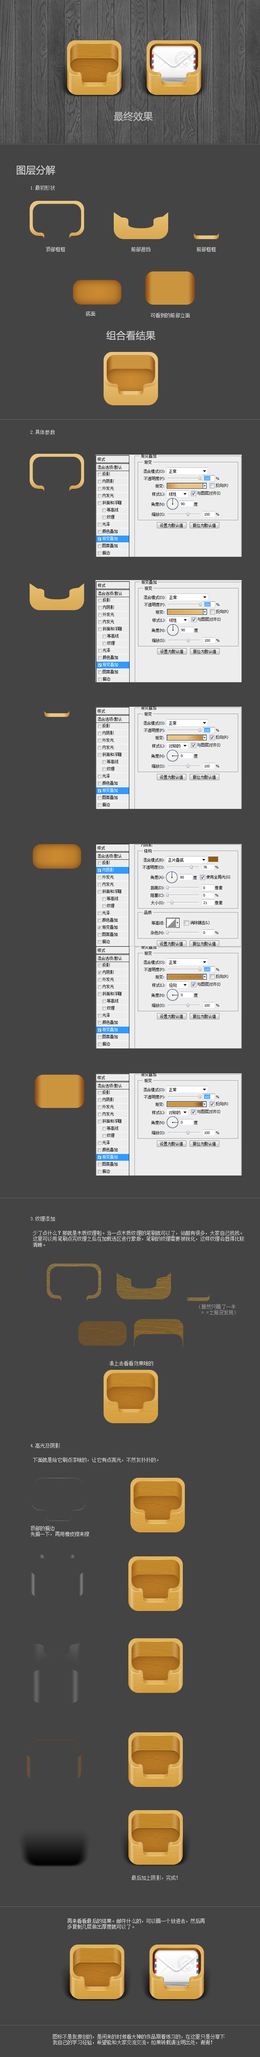260x2057 pixels.
Task: Uncheck 渐变叠加 style in the top frame dialog list
Action: click(100, 539)
